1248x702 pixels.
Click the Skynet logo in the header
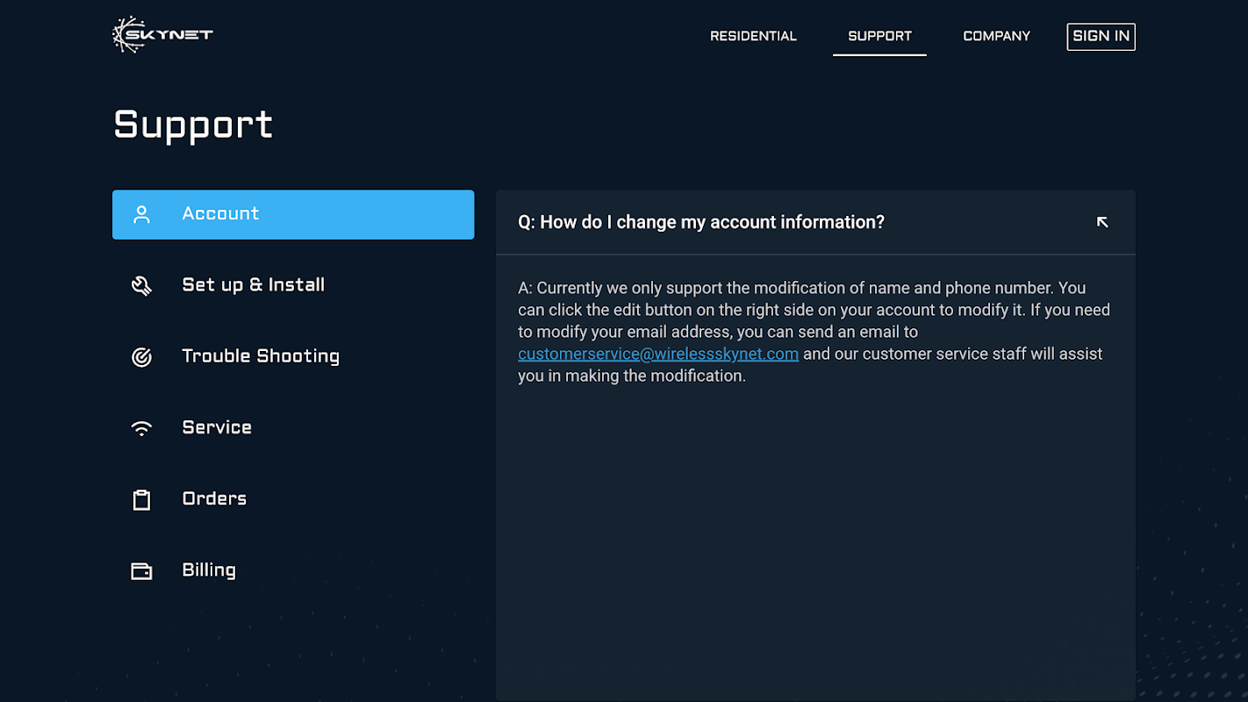pos(162,35)
